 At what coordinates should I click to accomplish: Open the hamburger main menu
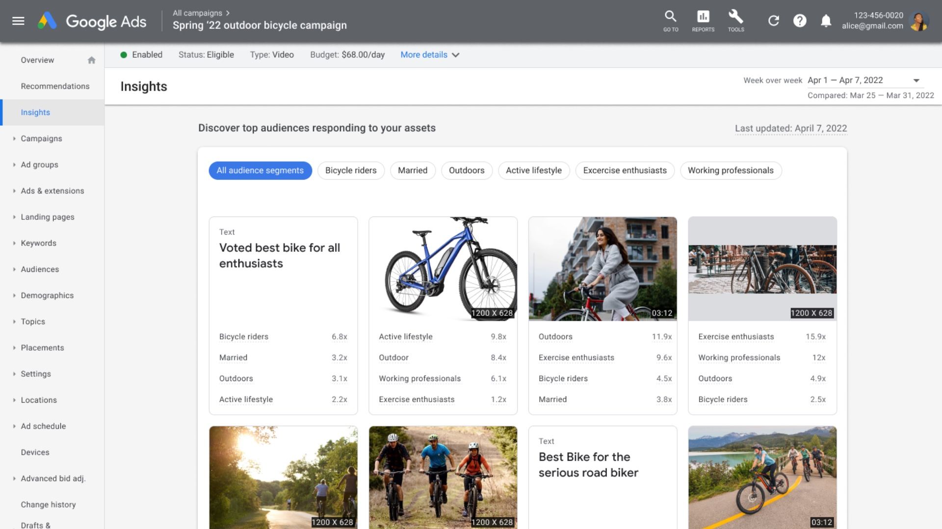point(18,21)
